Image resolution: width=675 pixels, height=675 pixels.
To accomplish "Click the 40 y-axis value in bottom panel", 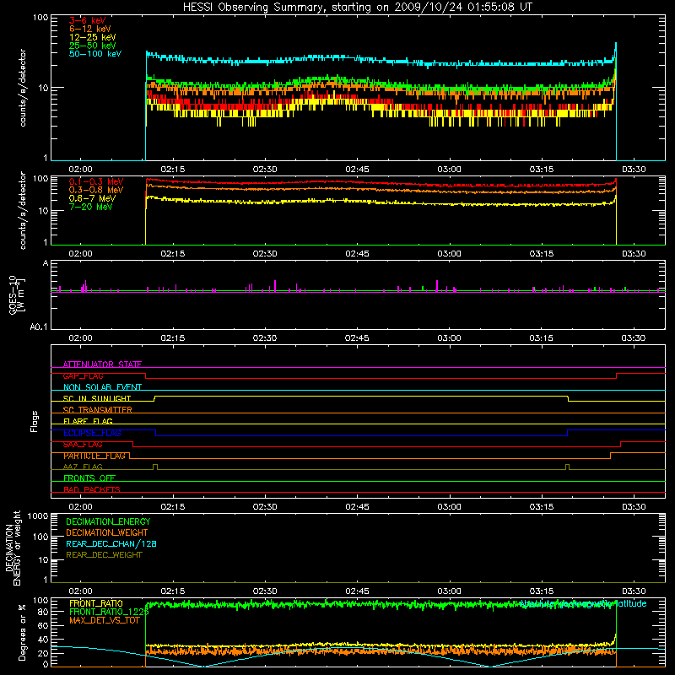I will pos(43,640).
